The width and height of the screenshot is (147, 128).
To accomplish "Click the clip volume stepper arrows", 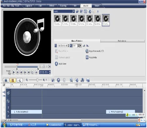I will [x=78, y=45].
